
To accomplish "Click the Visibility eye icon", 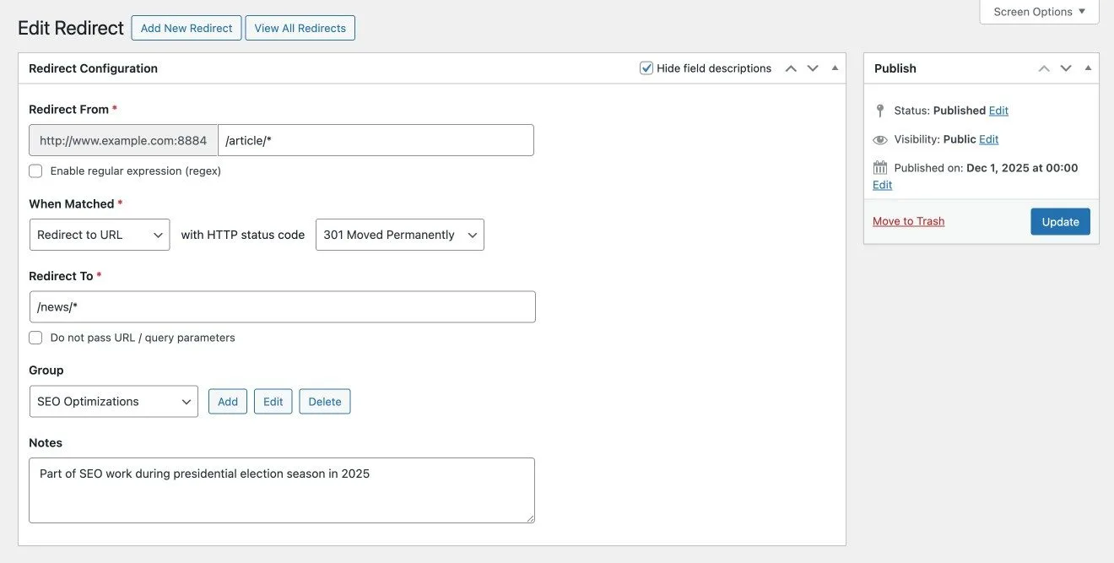I will (880, 139).
